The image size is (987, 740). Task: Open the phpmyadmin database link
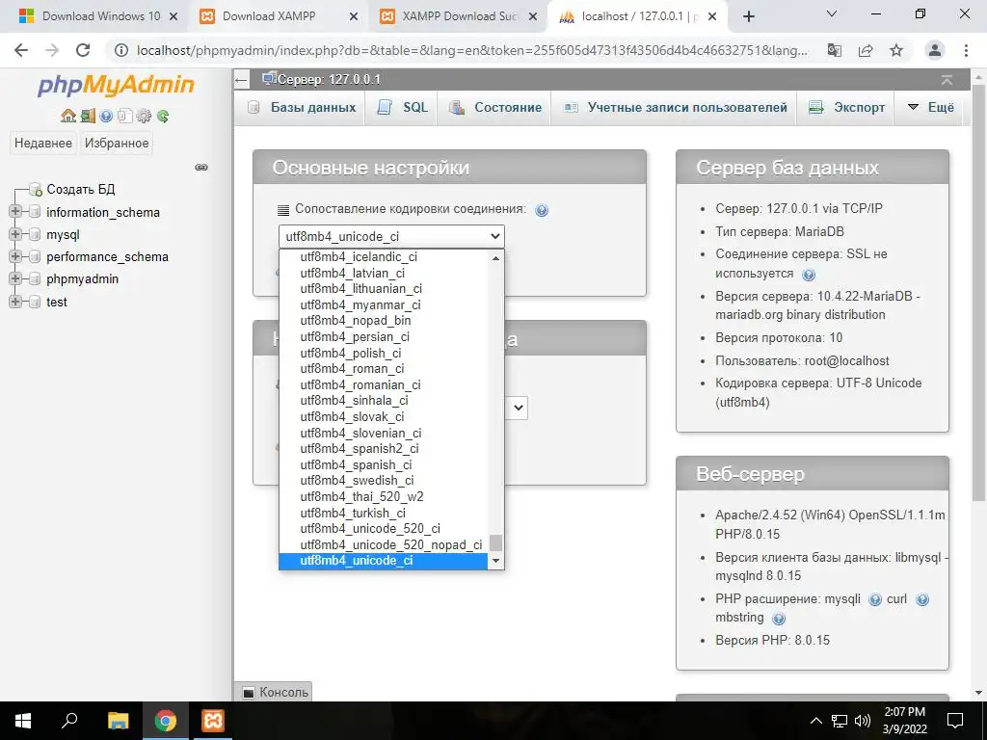point(83,278)
